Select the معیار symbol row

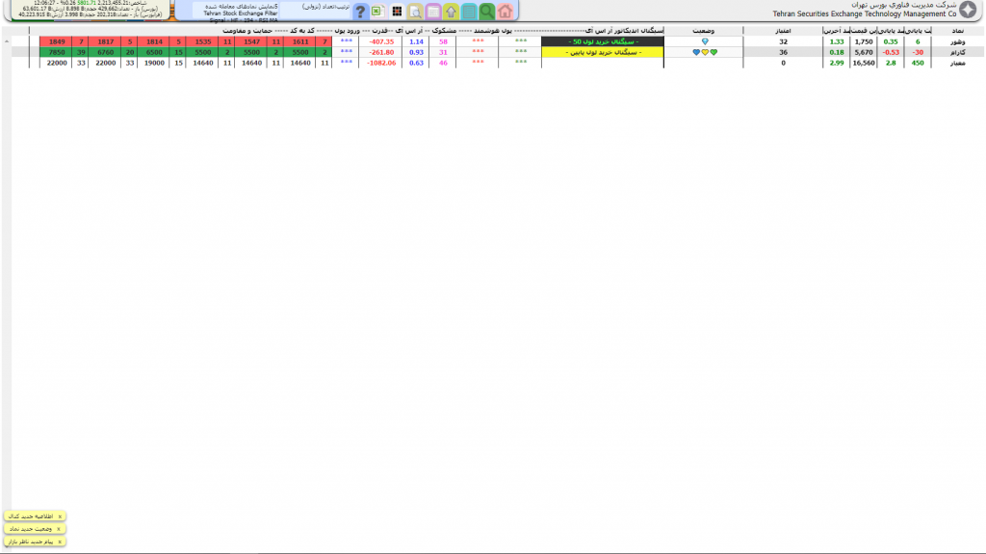957,63
